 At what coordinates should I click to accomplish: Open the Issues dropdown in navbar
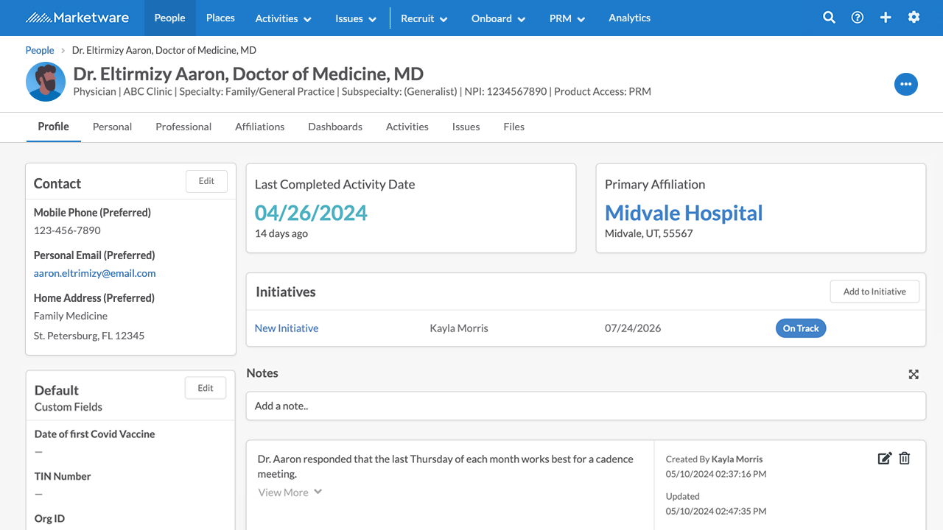[x=355, y=18]
